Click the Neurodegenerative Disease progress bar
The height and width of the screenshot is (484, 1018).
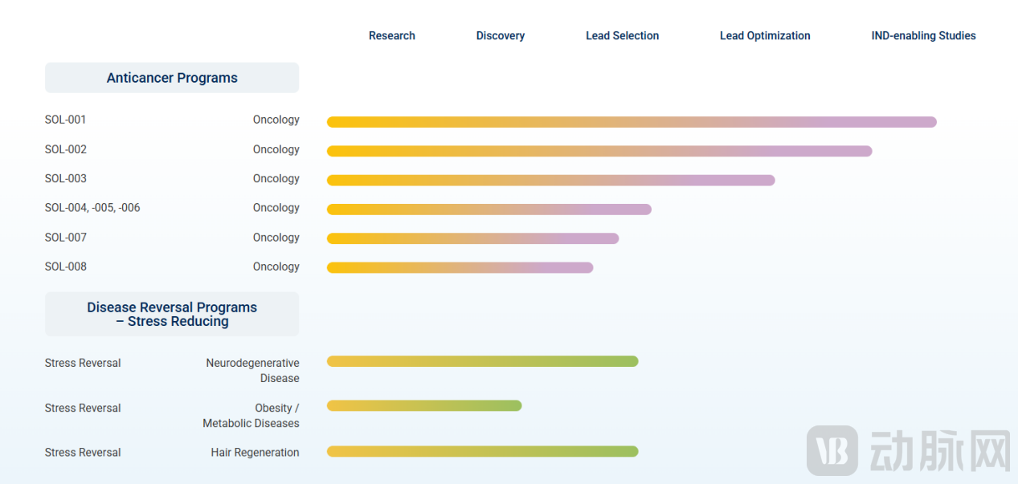click(482, 361)
